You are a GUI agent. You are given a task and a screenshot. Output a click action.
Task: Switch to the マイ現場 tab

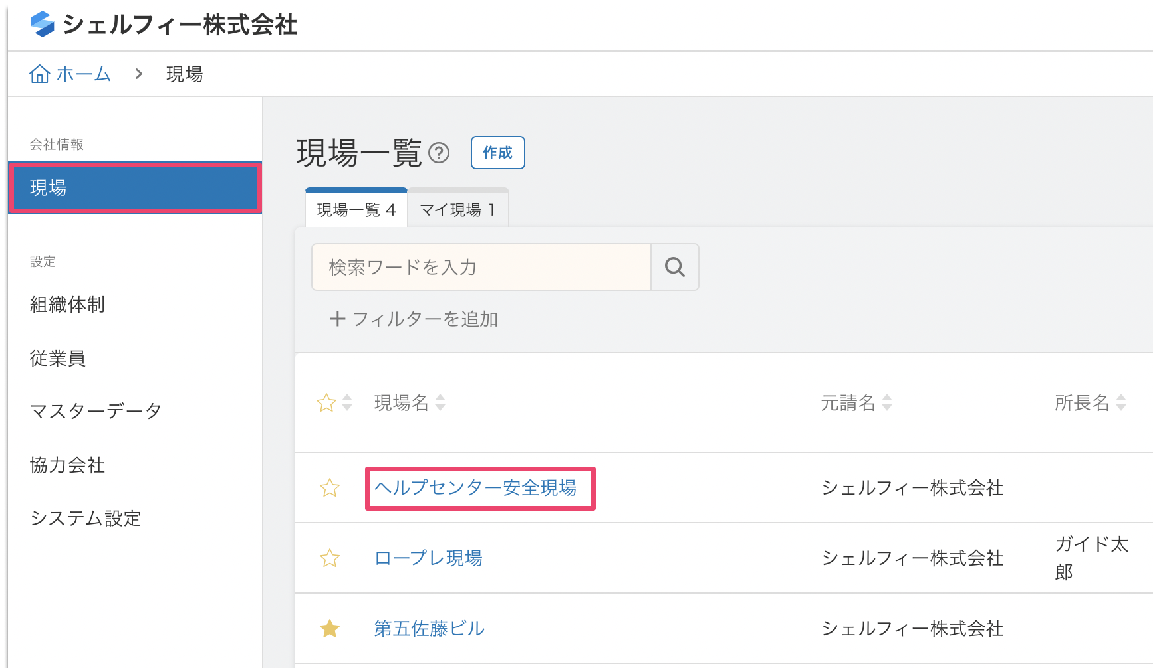click(458, 209)
